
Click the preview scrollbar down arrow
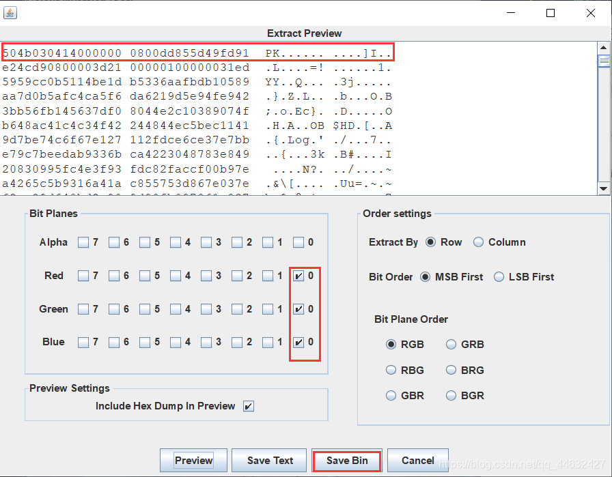coord(603,188)
